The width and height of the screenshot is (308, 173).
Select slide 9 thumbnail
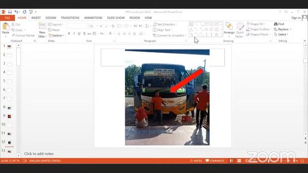pyautogui.click(x=9, y=116)
